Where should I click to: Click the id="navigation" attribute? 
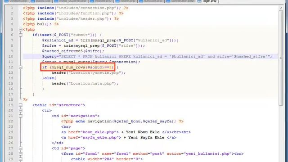tap(79, 116)
